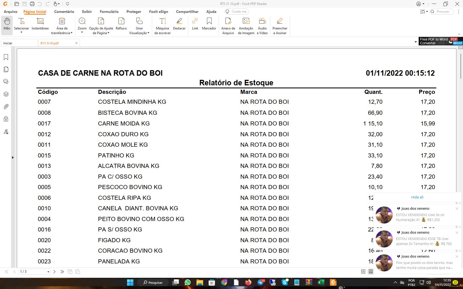Click the Marcador bookmark ribbon icon

click(x=209, y=25)
